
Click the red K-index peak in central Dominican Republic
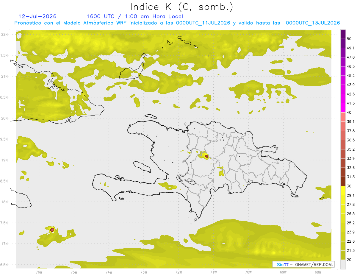click(206, 156)
